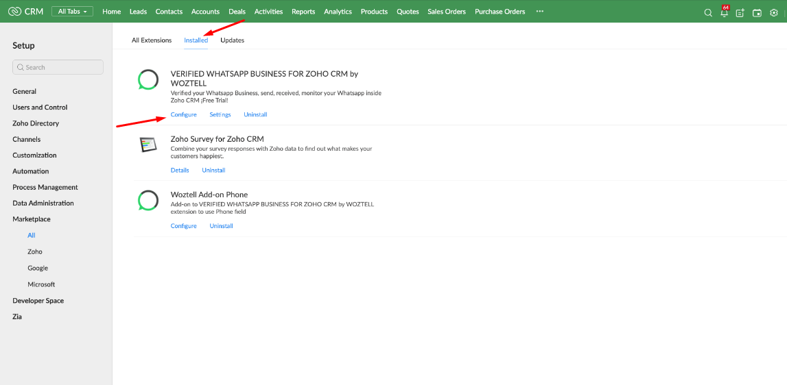This screenshot has height=385, width=787.
Task: Open the search magnifier in top bar
Action: click(708, 13)
